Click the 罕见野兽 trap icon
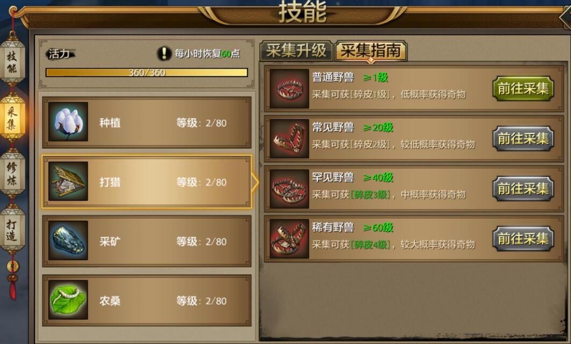This screenshot has width=571, height=344. pos(290,189)
